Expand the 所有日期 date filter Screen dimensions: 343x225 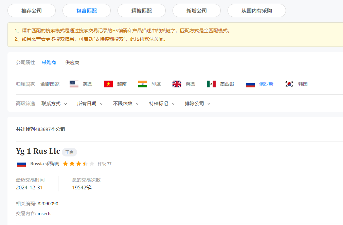(90, 104)
